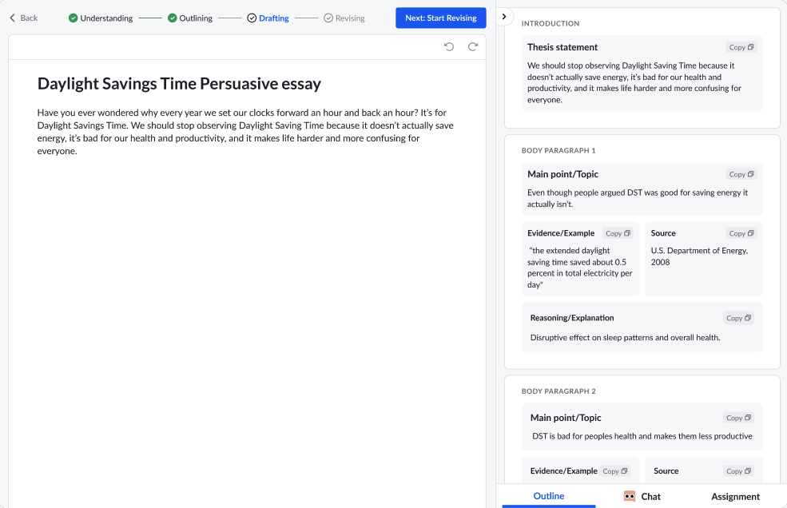Go back using the Back arrow

(x=24, y=18)
